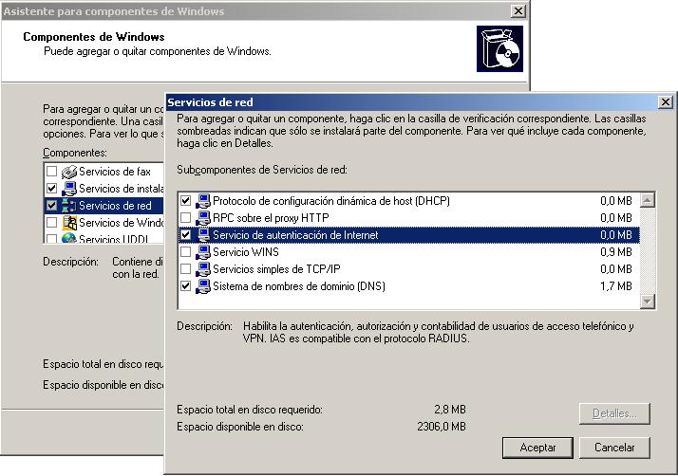Select Servicios de fax in components list
The image size is (678, 476).
pos(114,172)
